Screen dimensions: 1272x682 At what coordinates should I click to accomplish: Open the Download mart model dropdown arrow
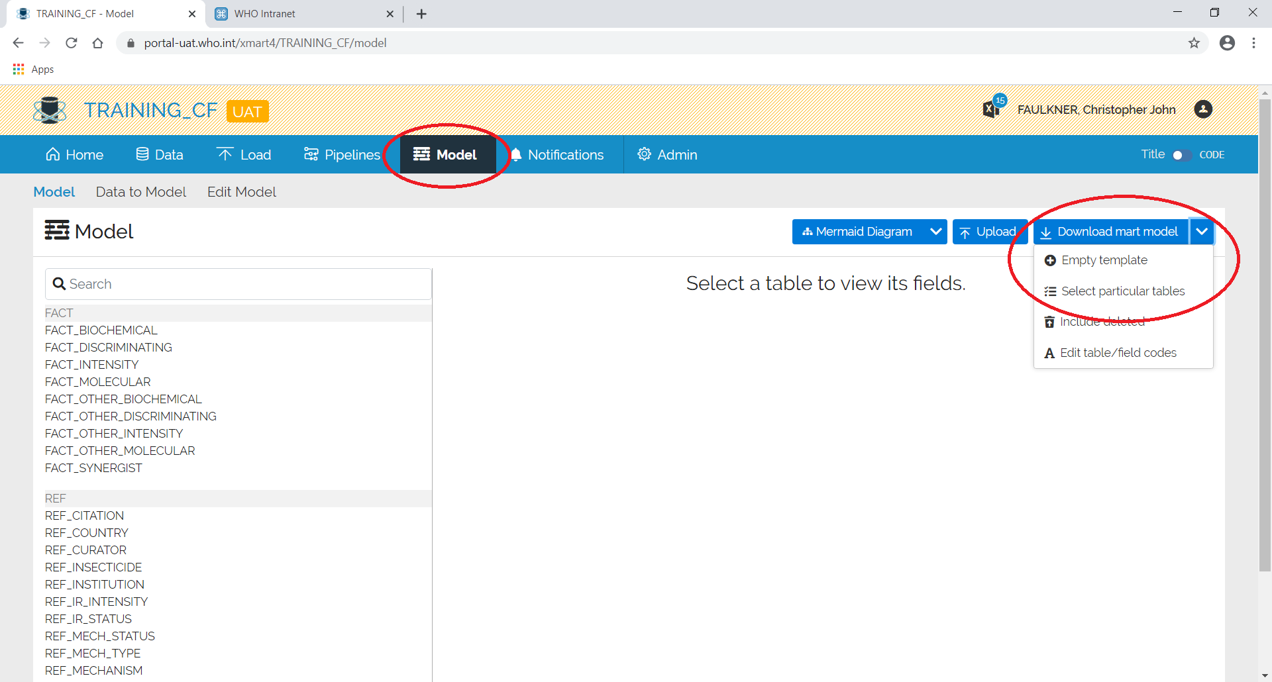(x=1202, y=231)
